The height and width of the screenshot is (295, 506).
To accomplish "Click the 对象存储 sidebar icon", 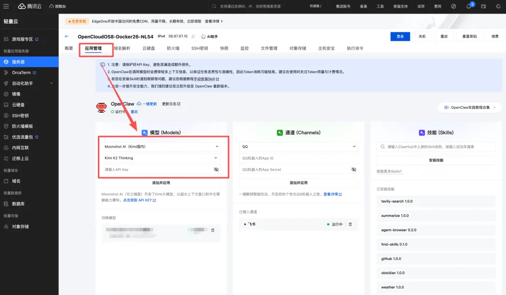I will coord(6,226).
